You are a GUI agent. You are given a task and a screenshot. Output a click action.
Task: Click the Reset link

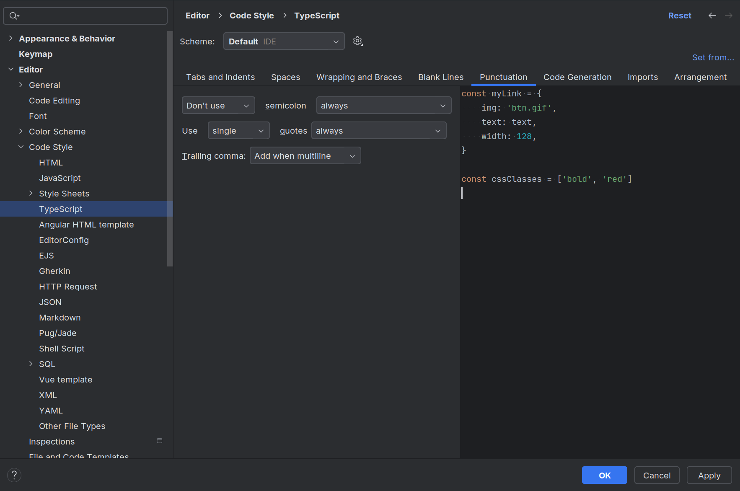coord(679,16)
